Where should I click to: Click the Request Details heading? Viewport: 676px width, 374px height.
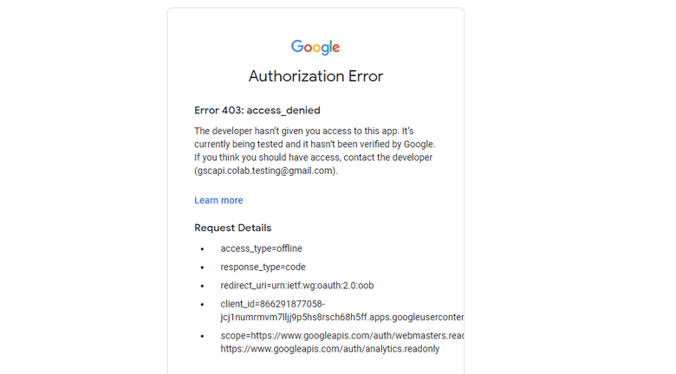pos(233,228)
